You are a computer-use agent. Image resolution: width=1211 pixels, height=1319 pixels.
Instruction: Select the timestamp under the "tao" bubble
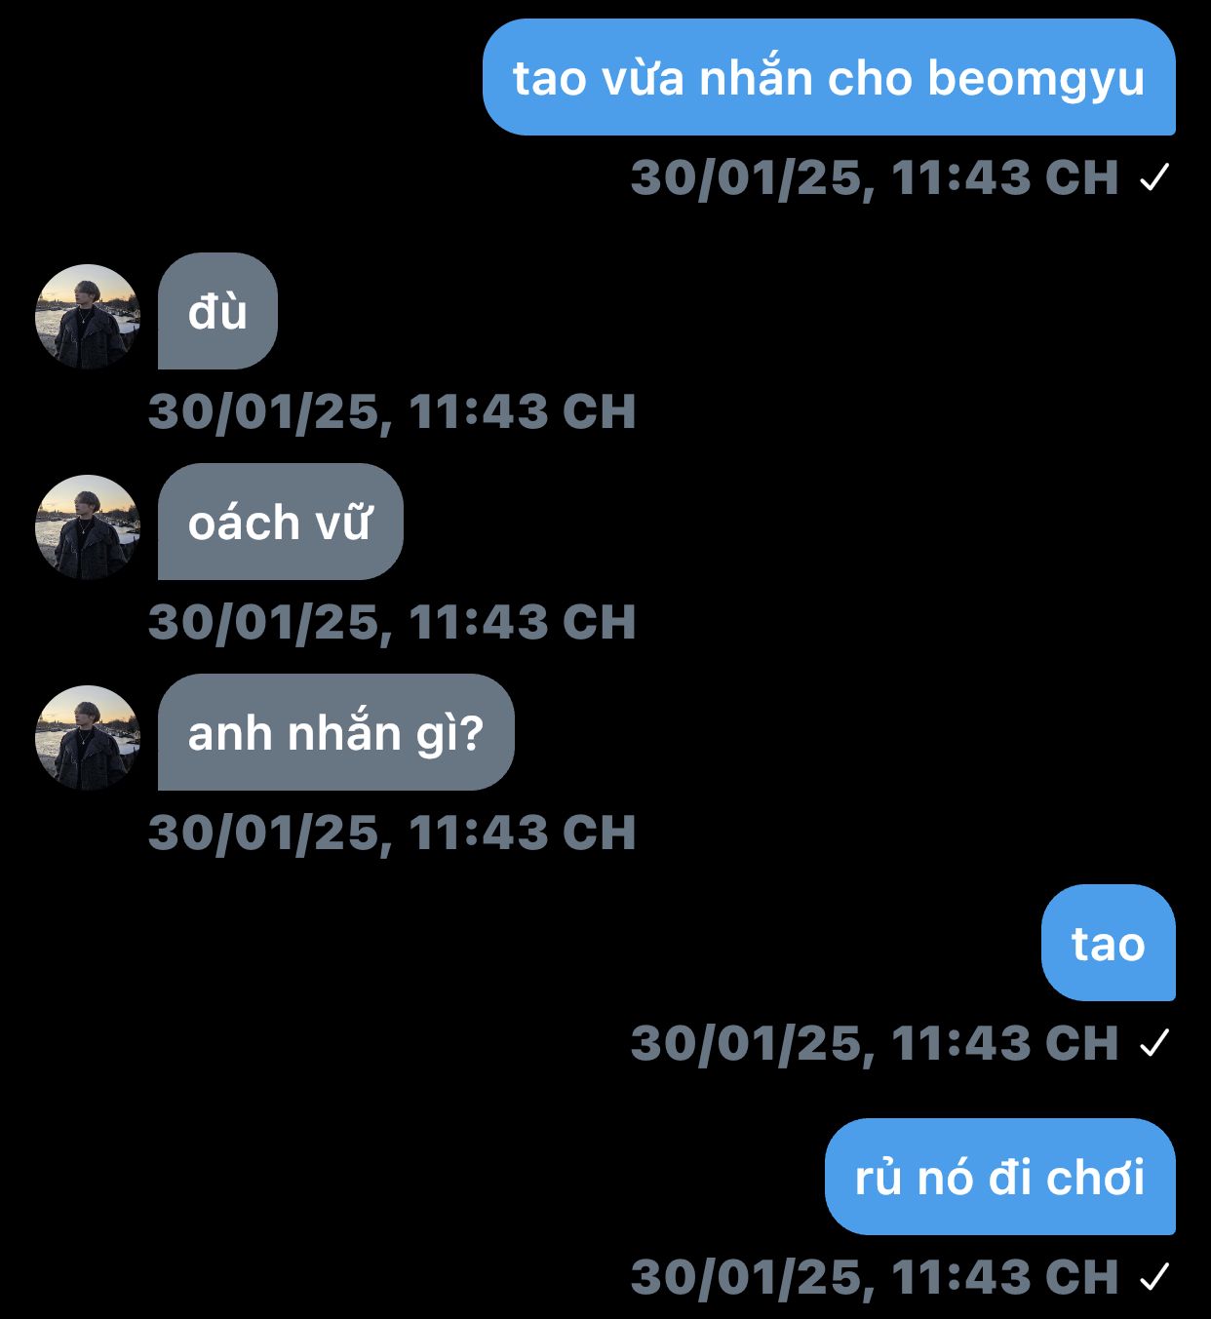[875, 1044]
